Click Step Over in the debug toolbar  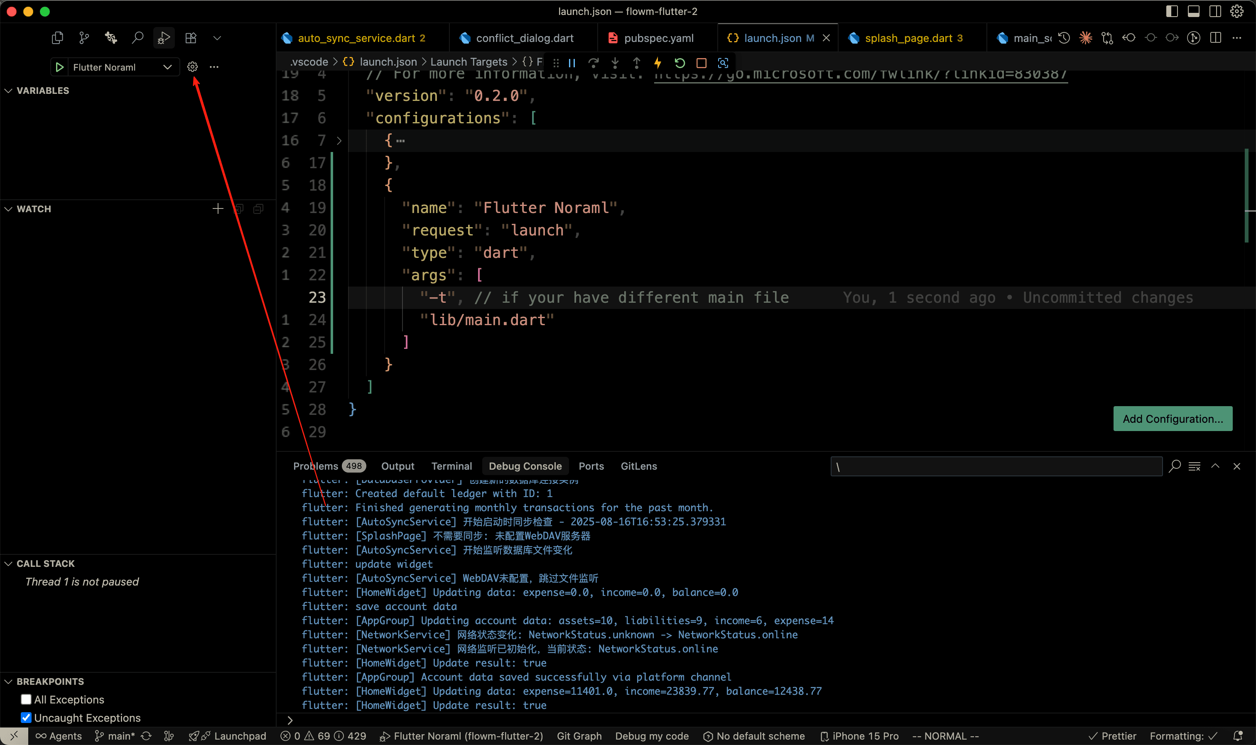(x=594, y=63)
